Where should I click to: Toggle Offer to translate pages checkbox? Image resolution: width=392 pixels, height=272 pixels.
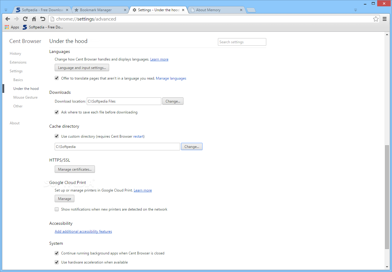[57, 78]
